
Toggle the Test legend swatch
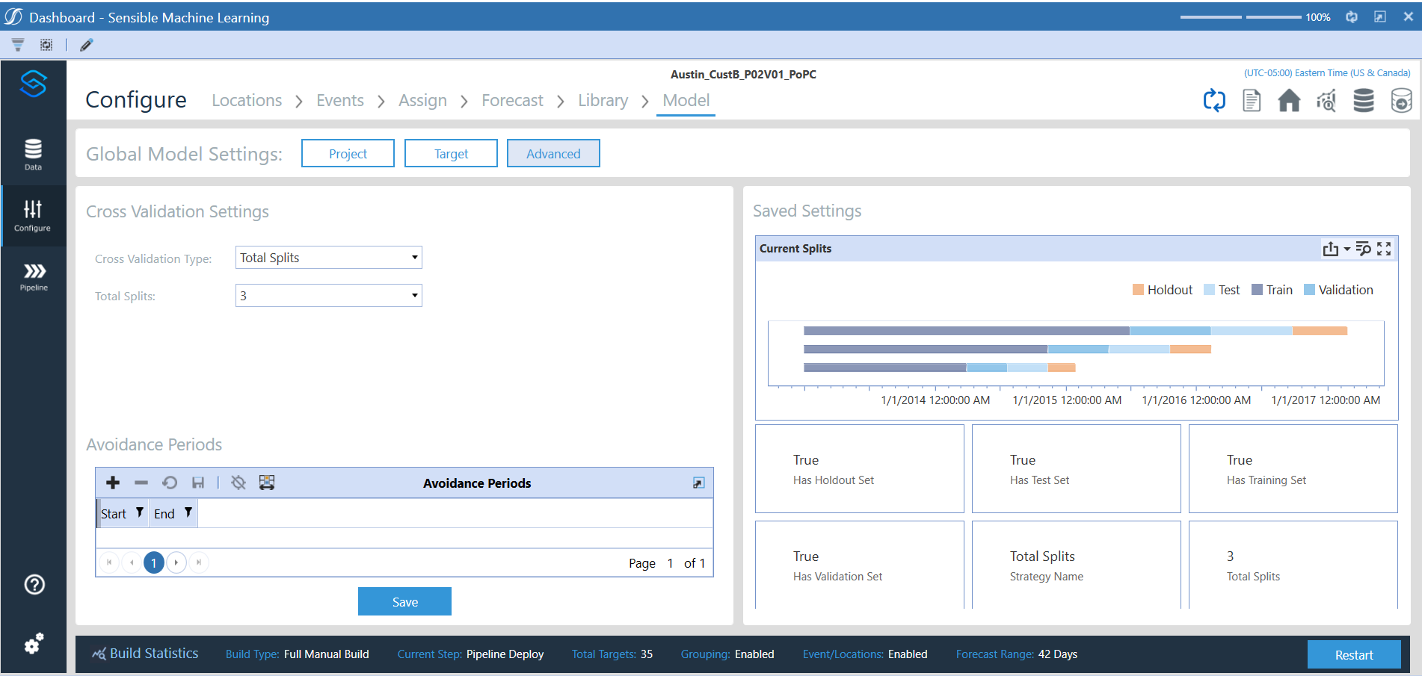[1209, 290]
